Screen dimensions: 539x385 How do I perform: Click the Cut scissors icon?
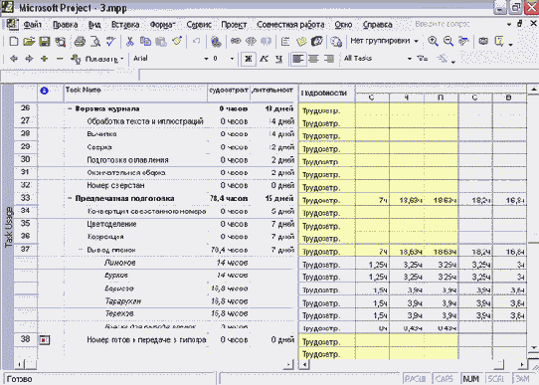[129, 42]
